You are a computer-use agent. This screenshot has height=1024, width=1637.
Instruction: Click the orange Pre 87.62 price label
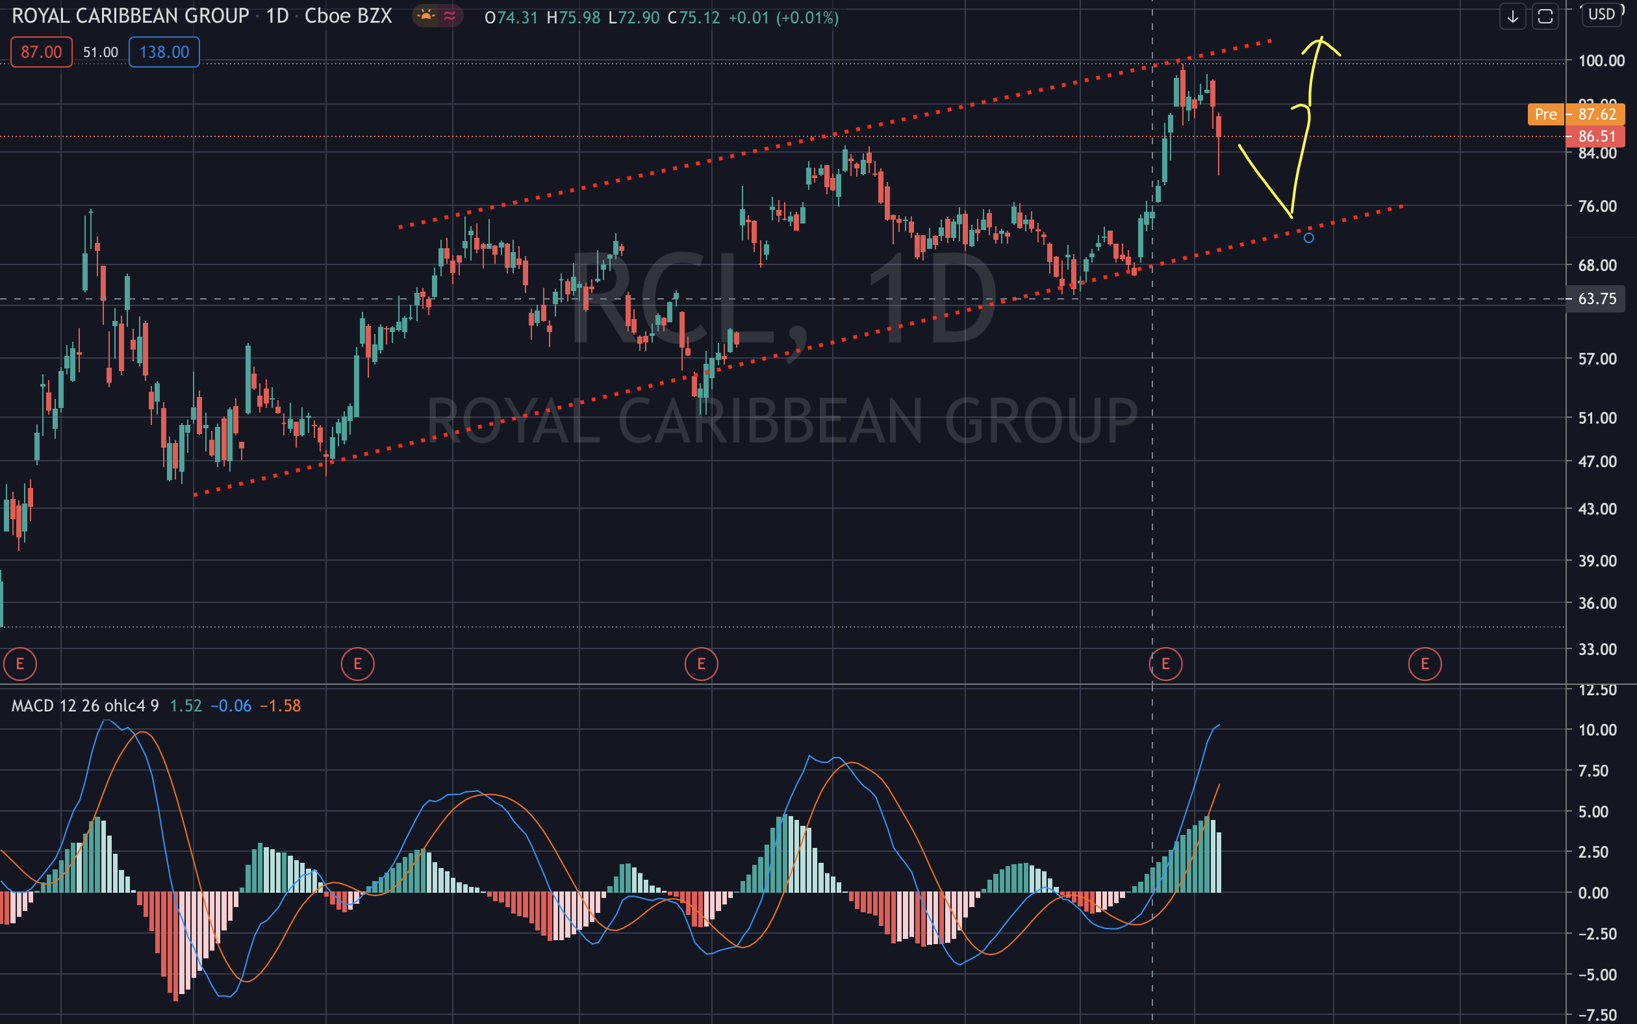click(1576, 114)
